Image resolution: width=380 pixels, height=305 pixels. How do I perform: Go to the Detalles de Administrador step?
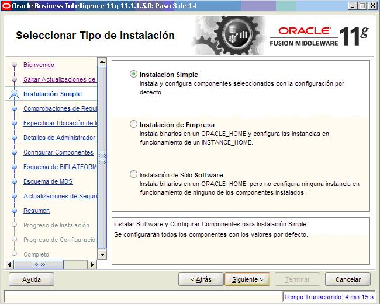tap(60, 138)
